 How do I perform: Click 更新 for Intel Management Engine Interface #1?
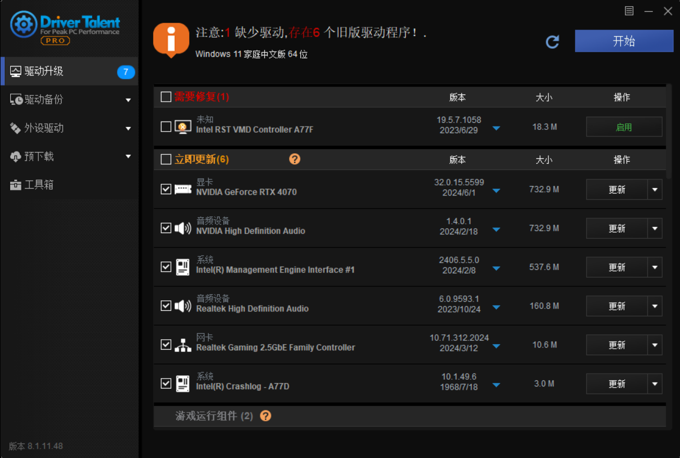coord(617,268)
